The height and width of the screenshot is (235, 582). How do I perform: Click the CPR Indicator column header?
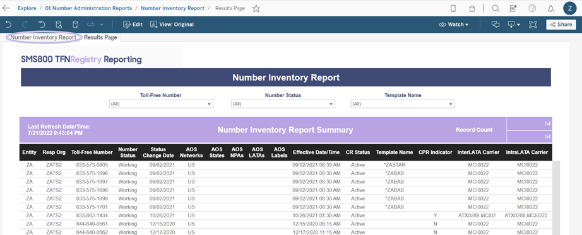pos(436,152)
